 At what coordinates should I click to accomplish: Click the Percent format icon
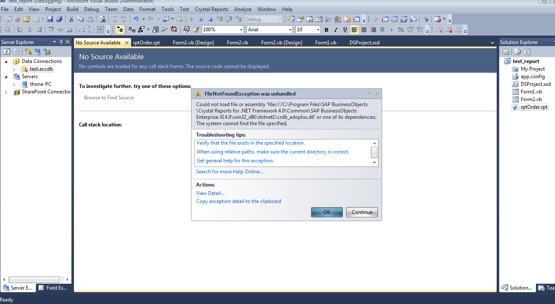401,30
